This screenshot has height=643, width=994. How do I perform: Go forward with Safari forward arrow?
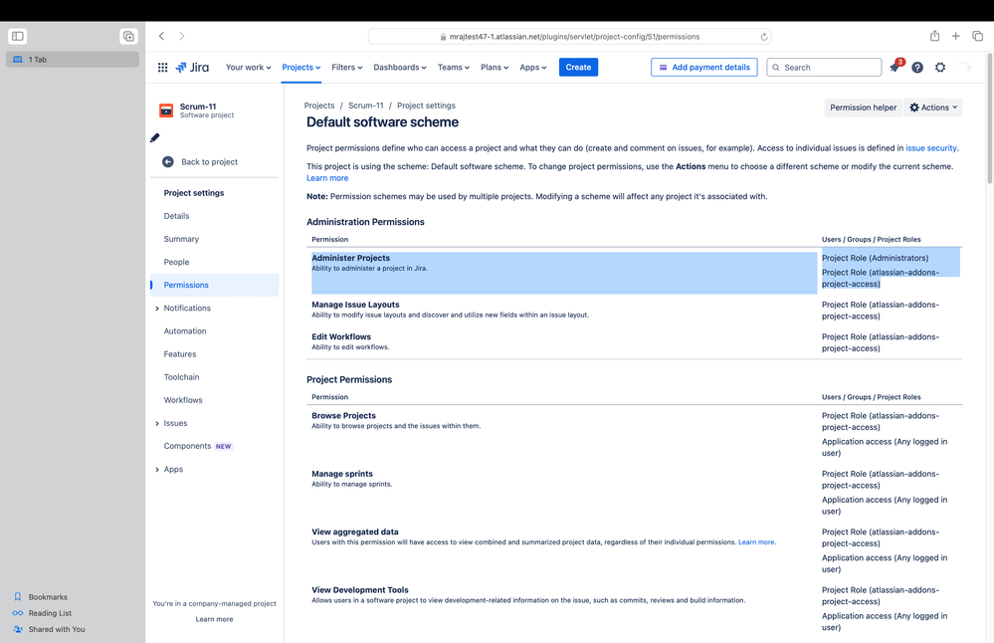(182, 36)
